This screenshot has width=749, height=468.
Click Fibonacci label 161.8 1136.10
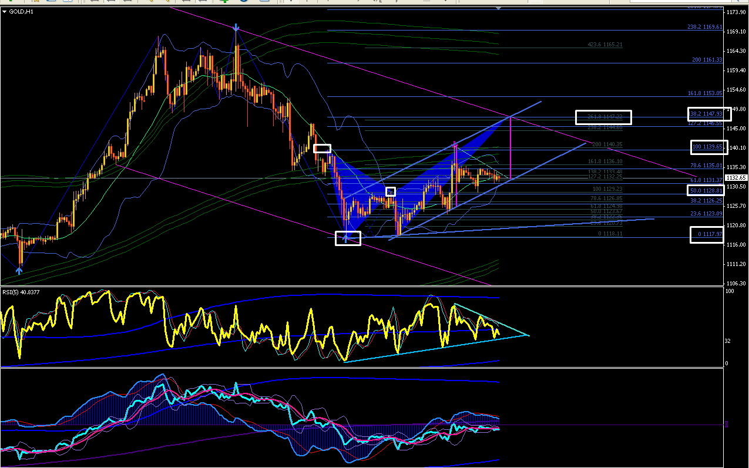[x=604, y=161]
